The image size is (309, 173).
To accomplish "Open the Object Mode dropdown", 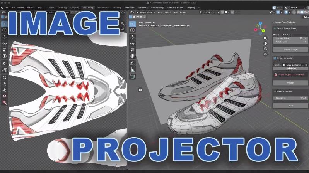I will click(146, 12).
